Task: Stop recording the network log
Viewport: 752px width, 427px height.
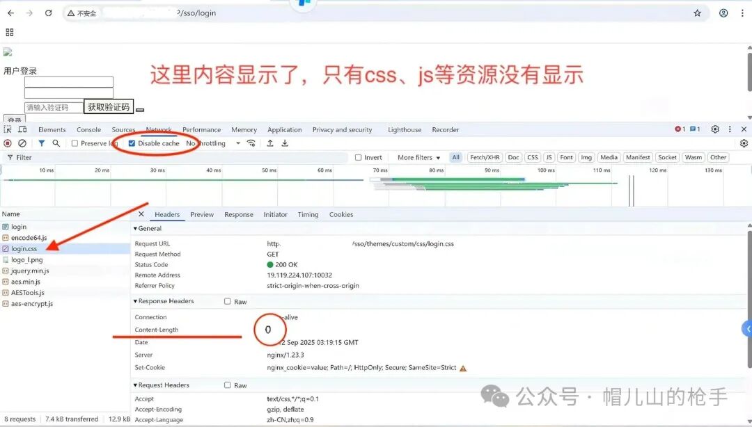Action: coord(8,143)
